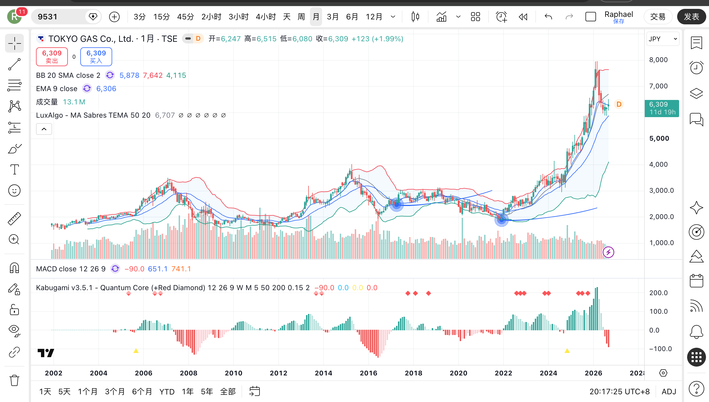Viewport: 709px width, 402px height.
Task: Click the current price label 6,309 on axis
Action: (x=662, y=108)
